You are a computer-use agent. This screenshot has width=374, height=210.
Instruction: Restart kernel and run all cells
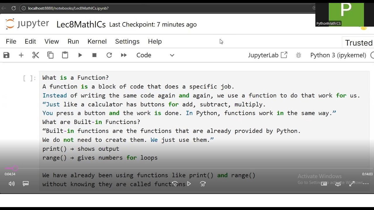(x=124, y=55)
